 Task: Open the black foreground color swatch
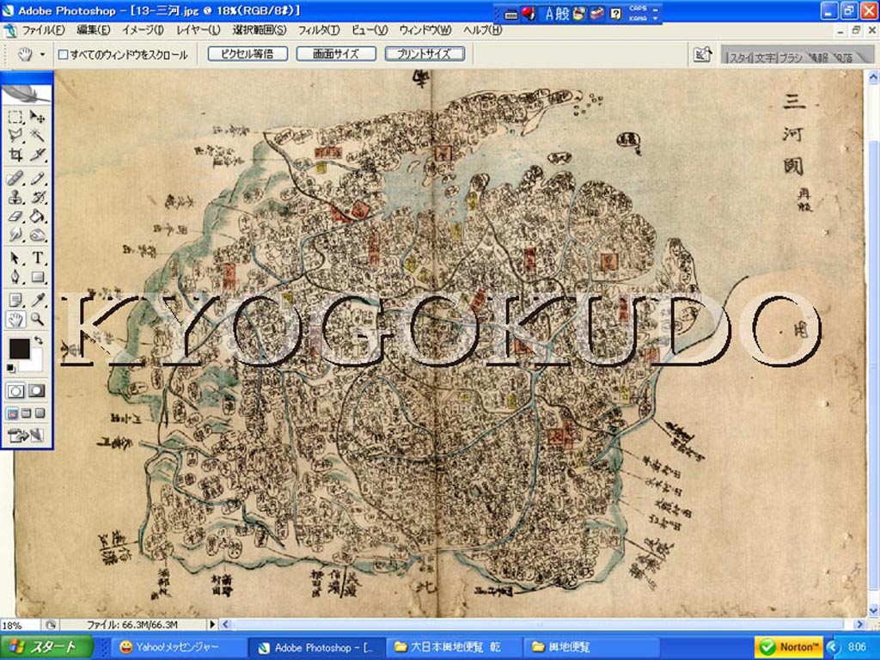tap(19, 349)
